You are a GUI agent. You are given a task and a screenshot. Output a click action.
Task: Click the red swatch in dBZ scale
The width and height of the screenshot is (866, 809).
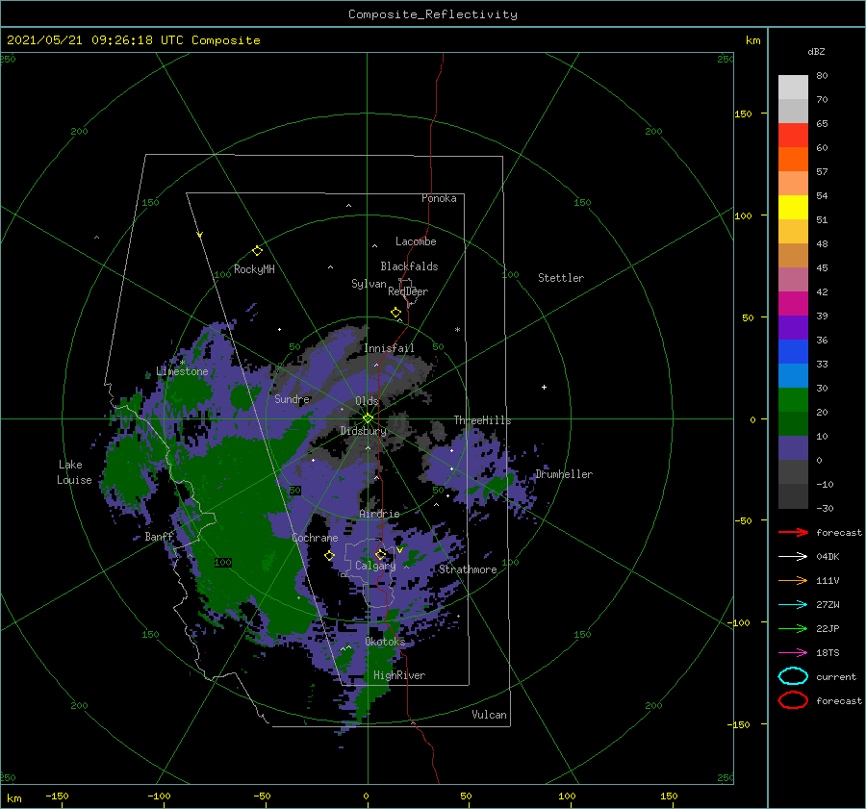tap(793, 136)
